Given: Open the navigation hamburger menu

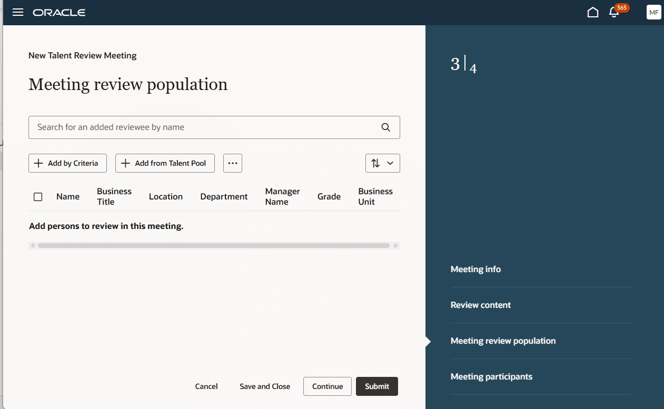Looking at the screenshot, I should click(x=17, y=12).
